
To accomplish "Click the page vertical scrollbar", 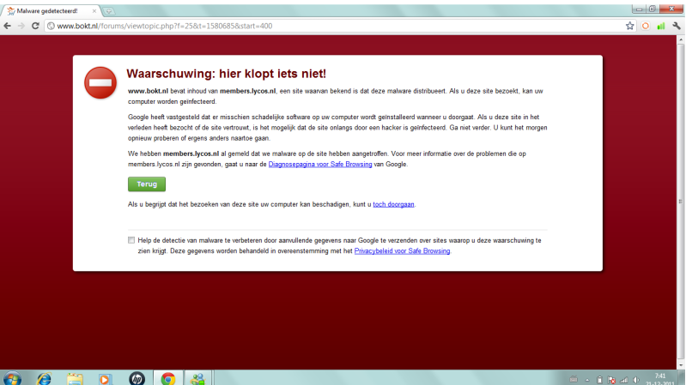I will tap(680, 202).
